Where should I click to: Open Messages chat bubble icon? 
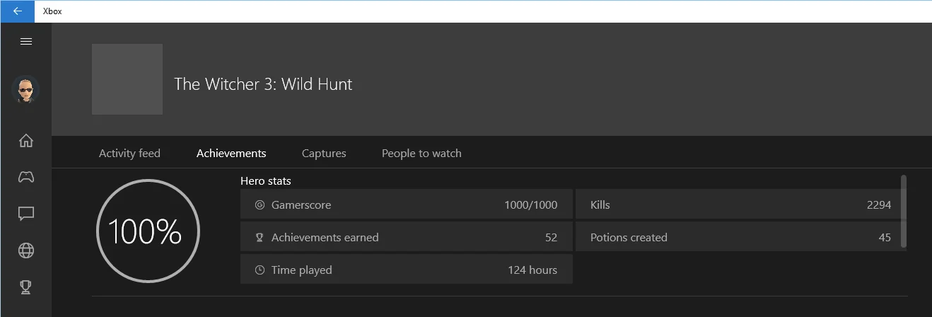pyautogui.click(x=26, y=214)
